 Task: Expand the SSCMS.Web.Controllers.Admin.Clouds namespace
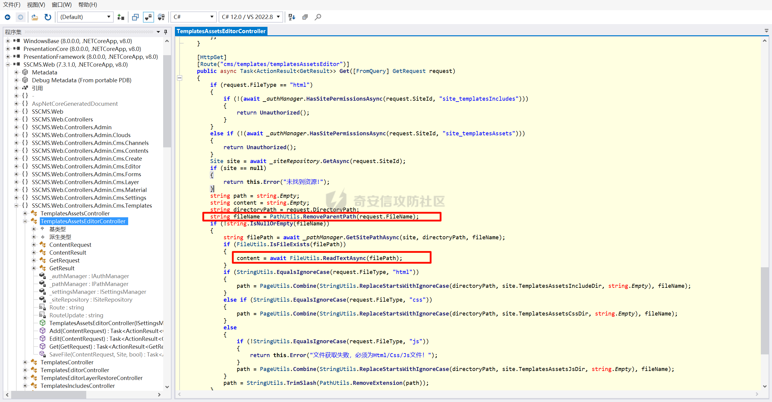tap(17, 135)
